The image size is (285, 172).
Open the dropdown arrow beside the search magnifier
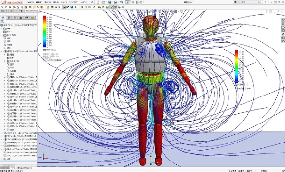point(262,2)
